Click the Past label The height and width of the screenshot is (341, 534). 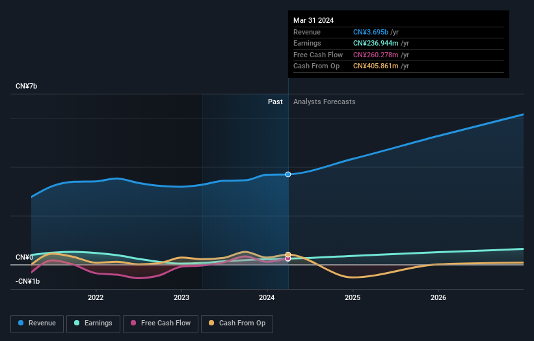click(x=275, y=102)
